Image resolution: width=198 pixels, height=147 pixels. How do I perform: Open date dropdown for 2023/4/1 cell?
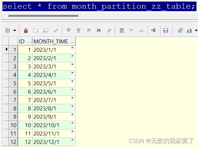pos(73,73)
